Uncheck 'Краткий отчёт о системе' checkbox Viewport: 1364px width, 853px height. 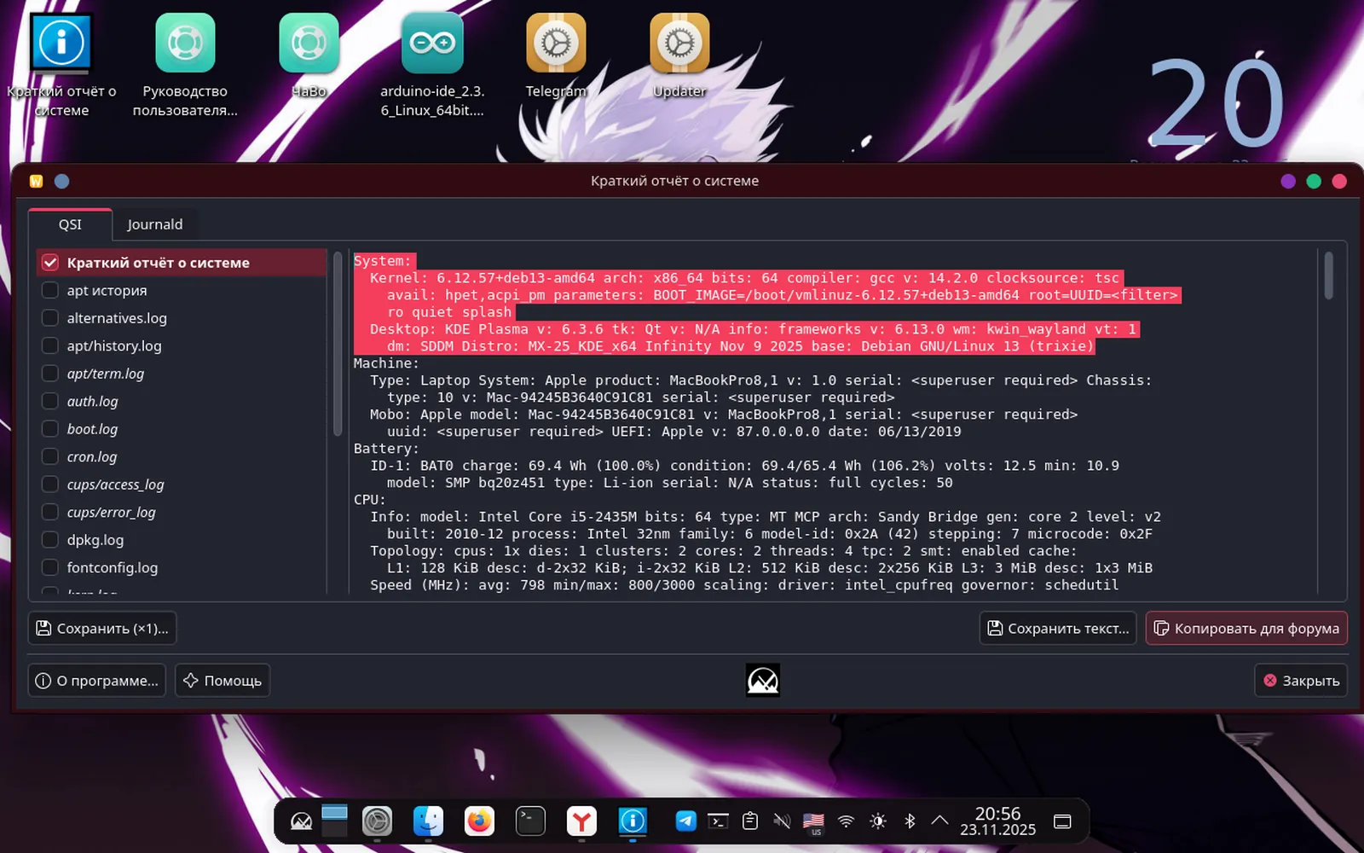click(50, 263)
